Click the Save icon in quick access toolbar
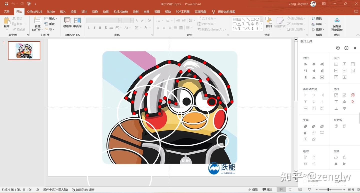 6,4
